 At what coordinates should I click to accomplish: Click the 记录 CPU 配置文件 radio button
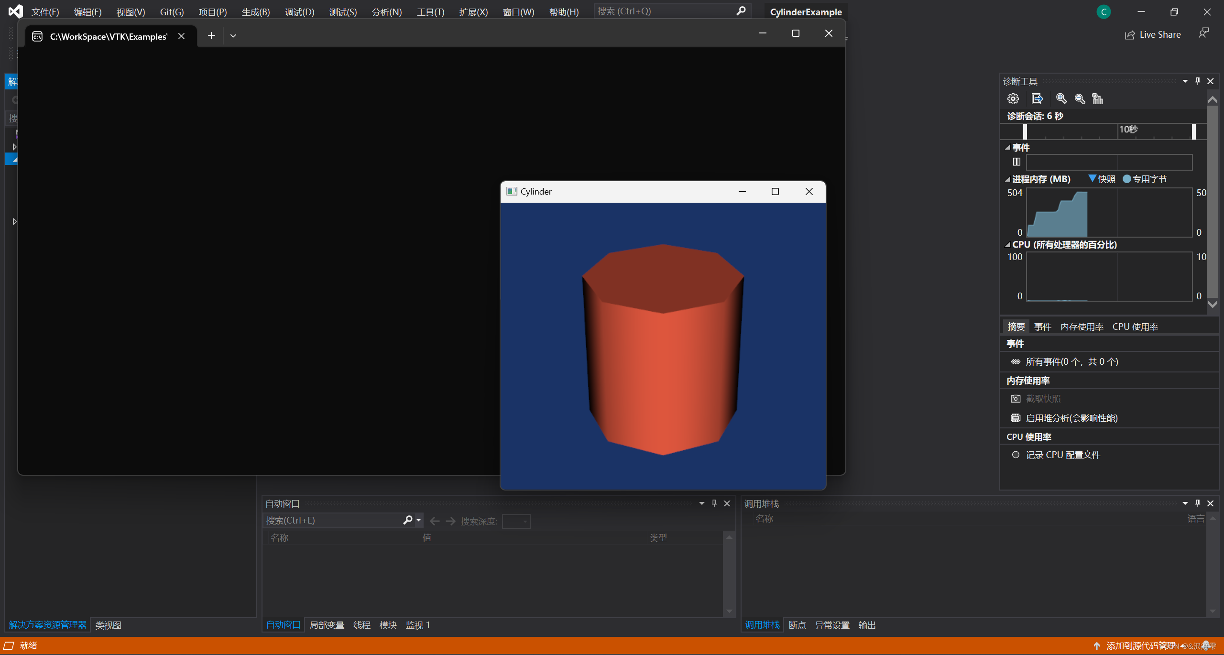click(x=1016, y=455)
